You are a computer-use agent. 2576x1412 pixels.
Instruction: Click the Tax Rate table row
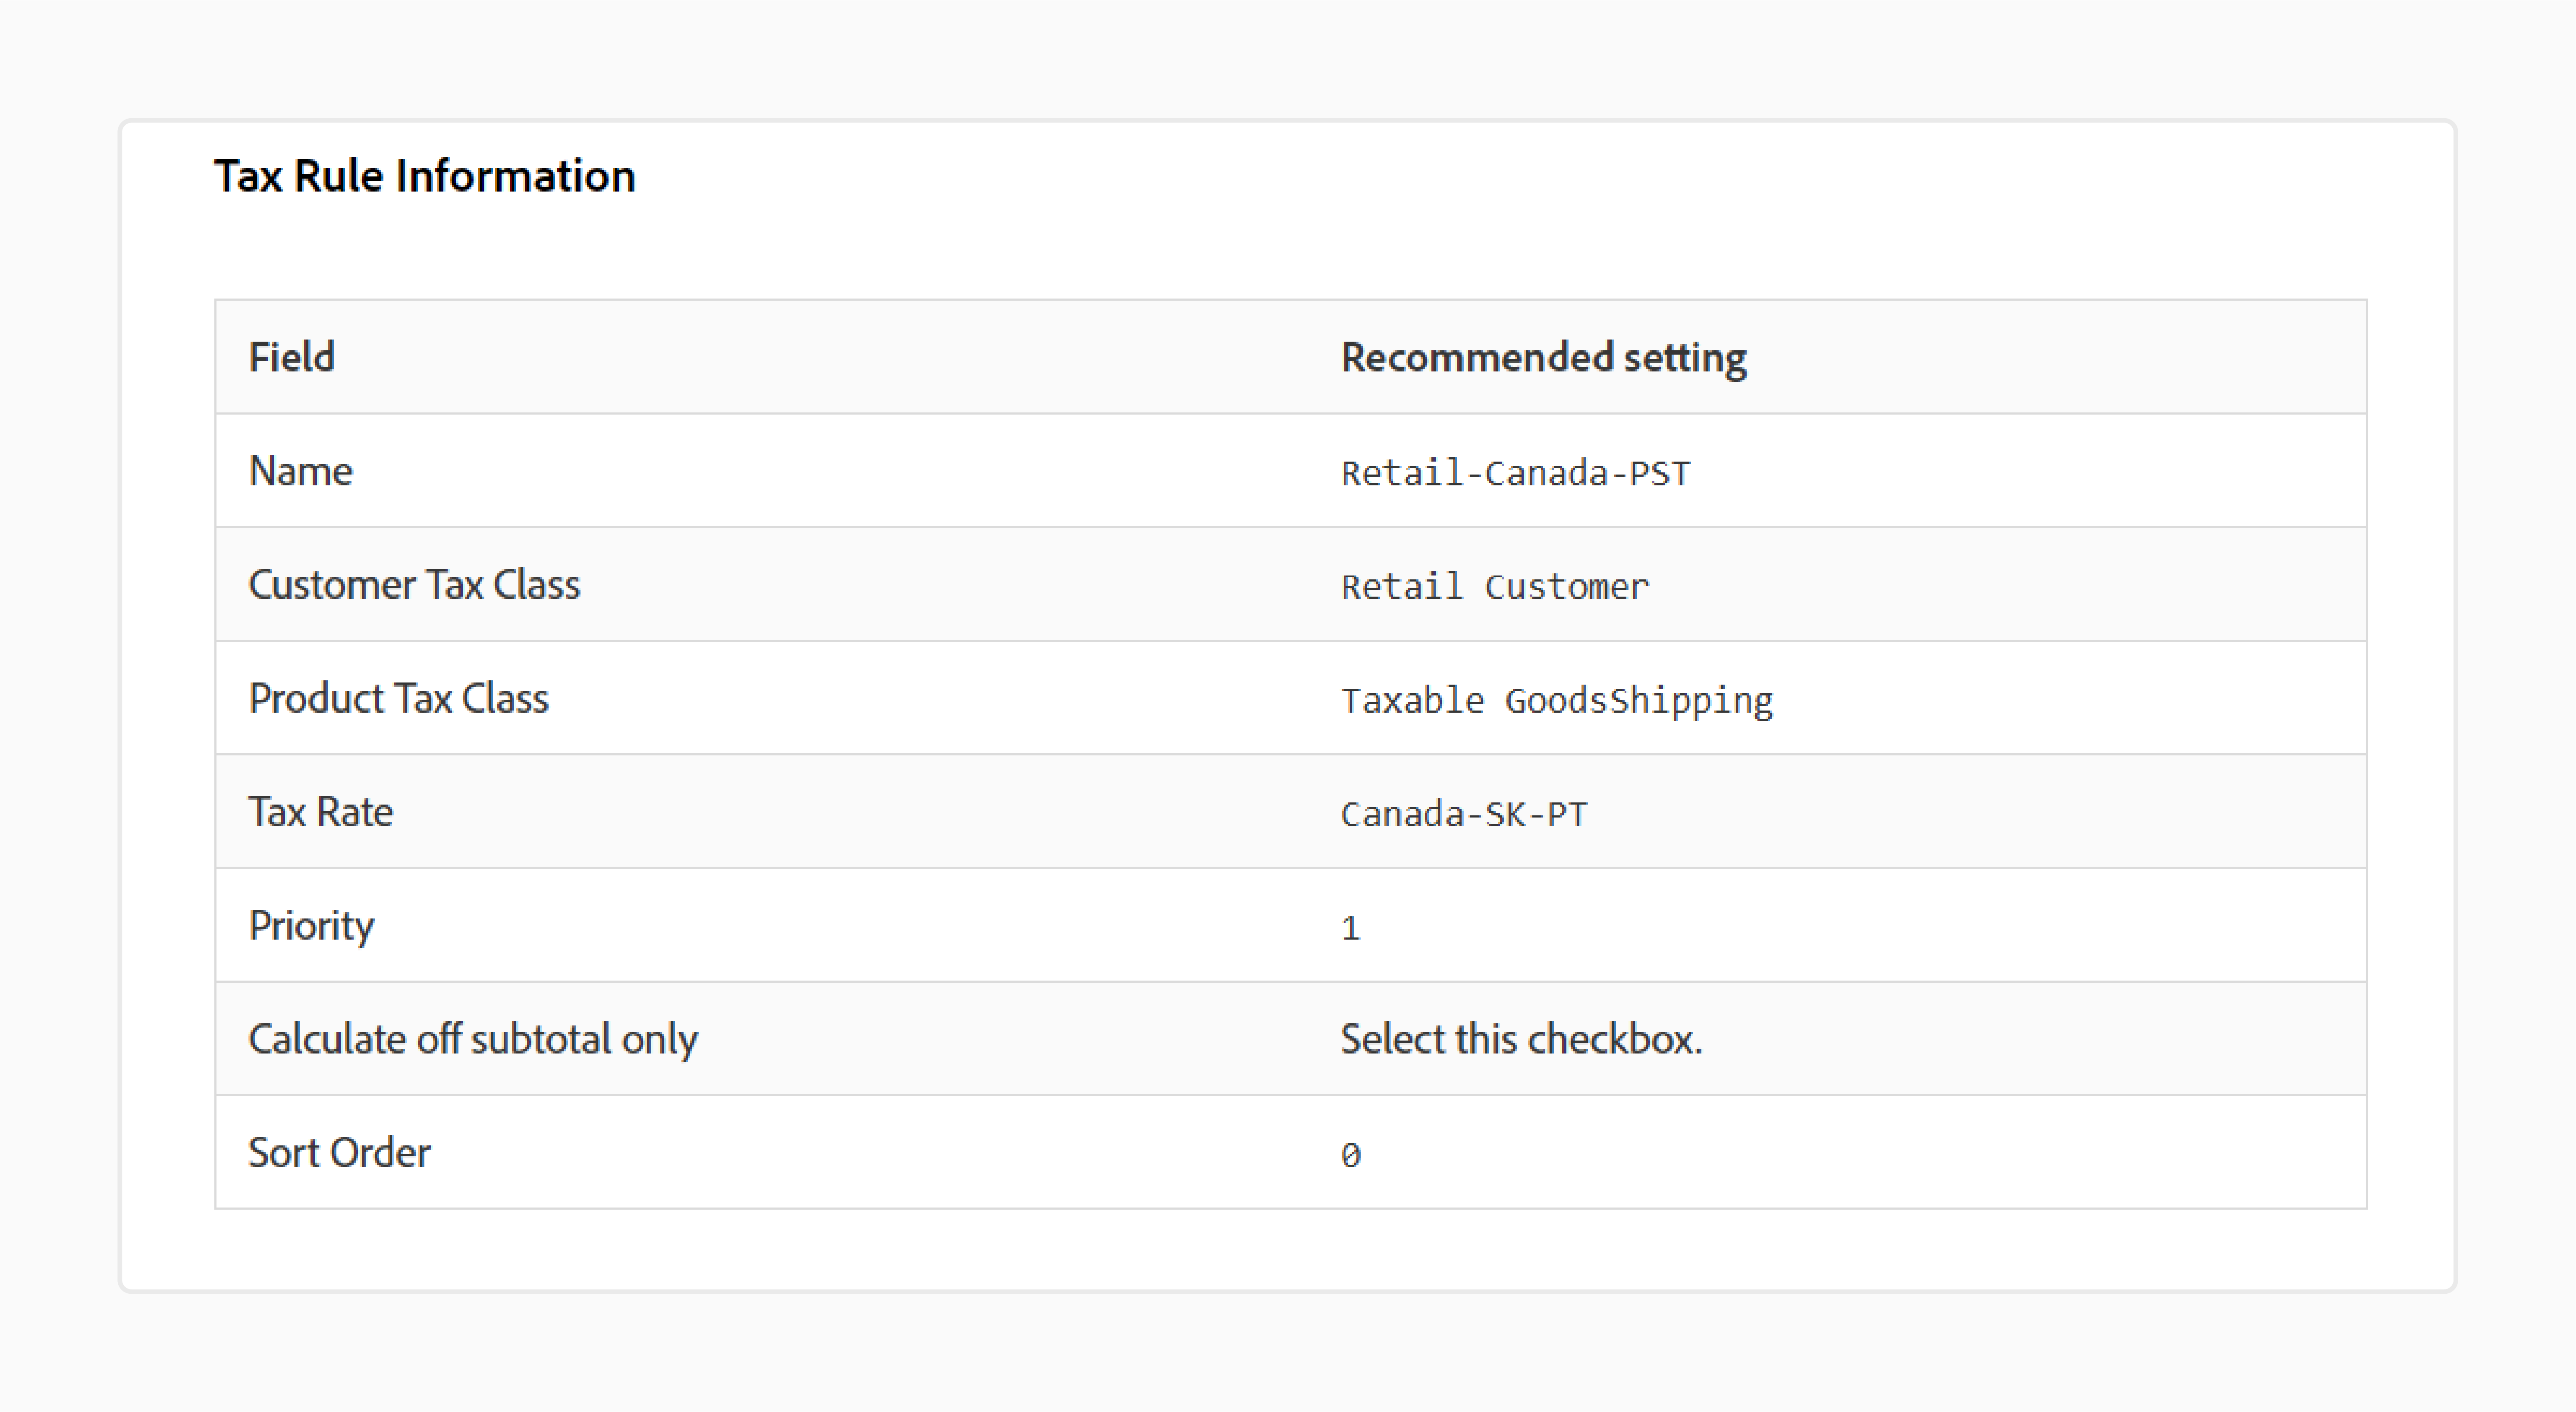(1290, 811)
